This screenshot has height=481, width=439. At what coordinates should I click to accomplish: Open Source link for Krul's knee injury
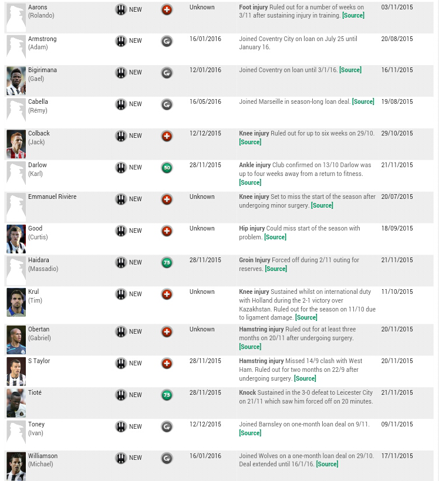pyautogui.click(x=306, y=317)
